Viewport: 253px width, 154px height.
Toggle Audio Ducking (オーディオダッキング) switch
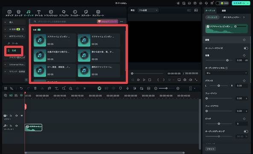click(x=246, y=131)
